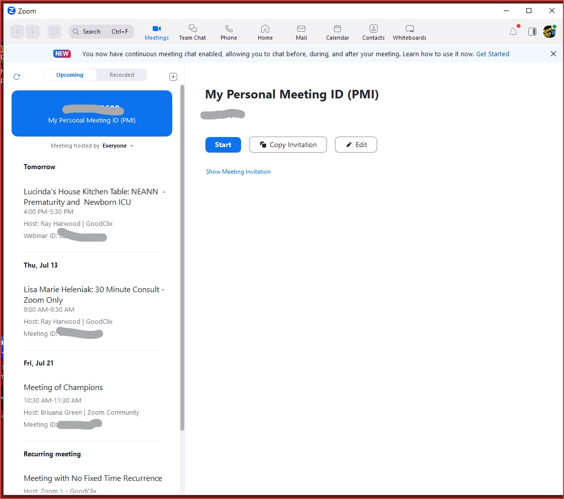Open the profile avatar menu

click(549, 32)
